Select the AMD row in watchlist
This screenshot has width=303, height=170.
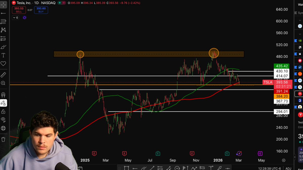(299, 47)
